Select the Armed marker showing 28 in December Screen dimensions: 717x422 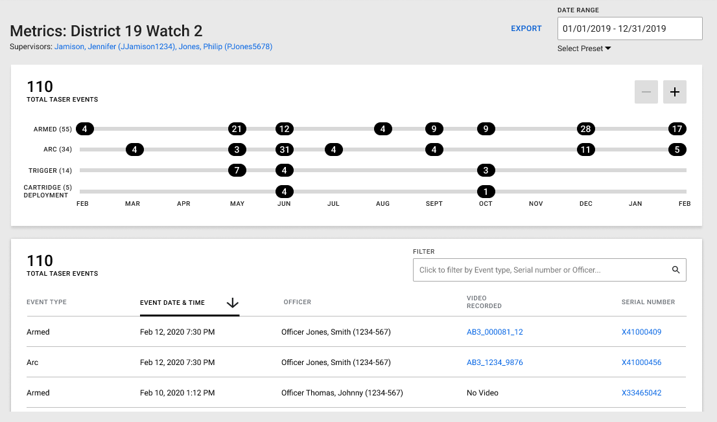[x=585, y=129]
